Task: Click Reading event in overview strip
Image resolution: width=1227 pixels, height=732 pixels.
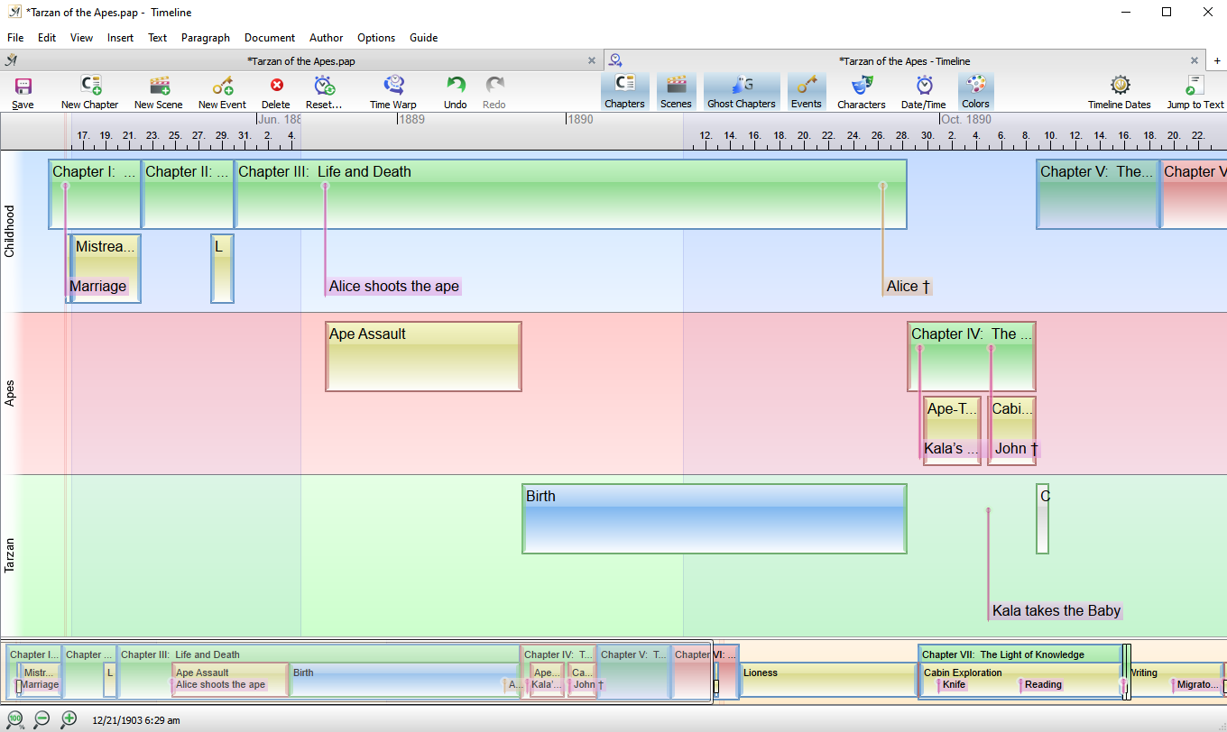Action: pos(1043,685)
